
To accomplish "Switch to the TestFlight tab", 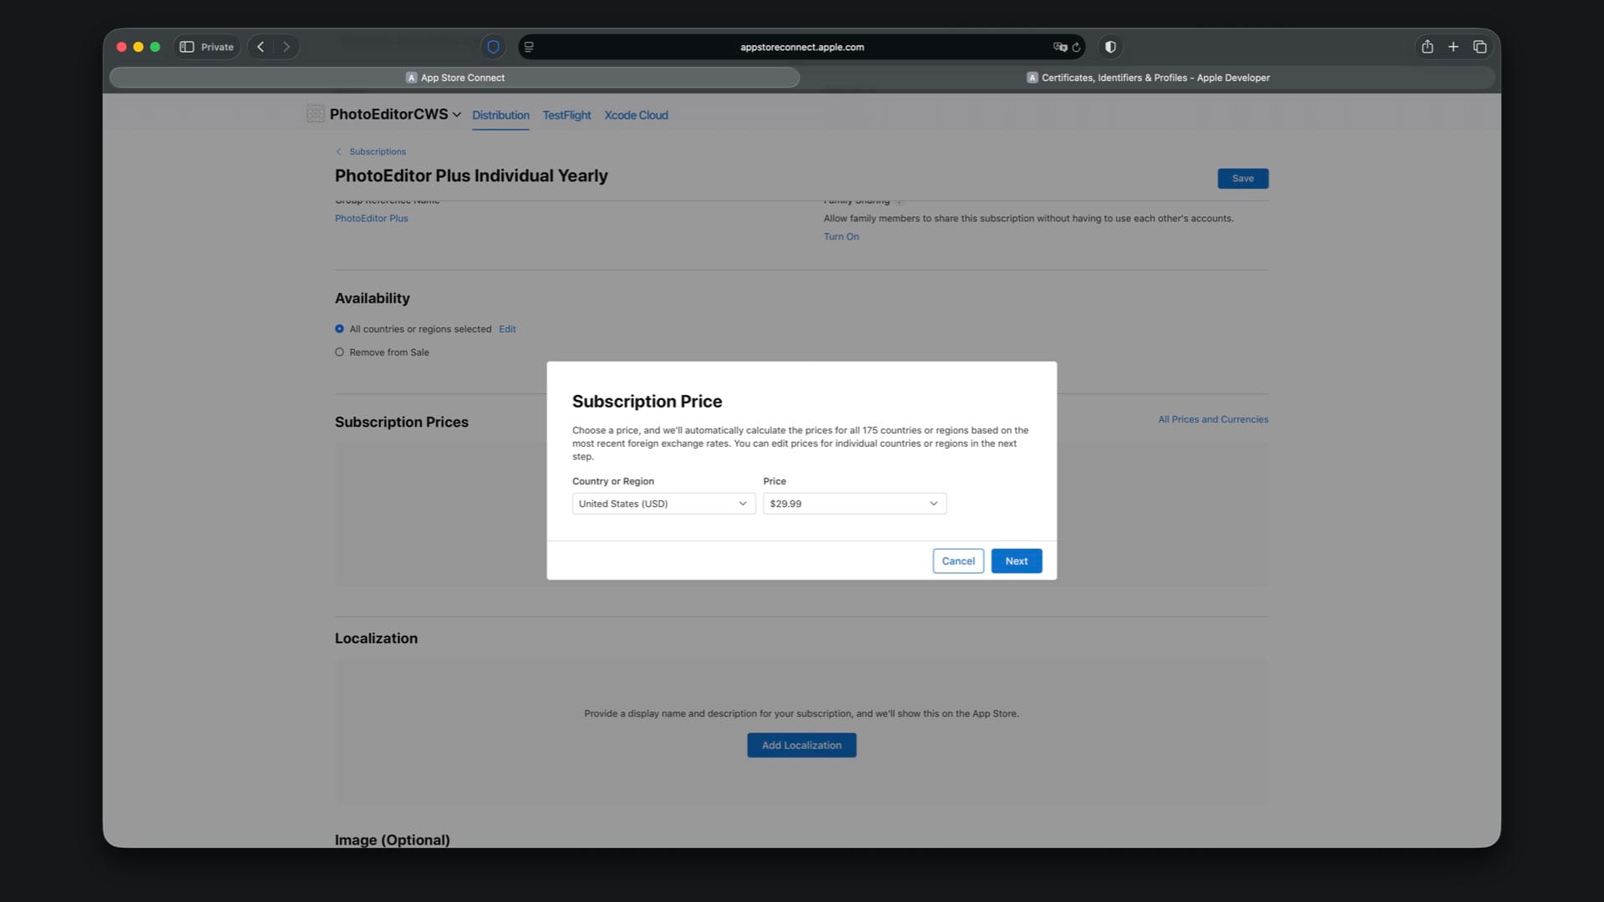I will point(566,115).
